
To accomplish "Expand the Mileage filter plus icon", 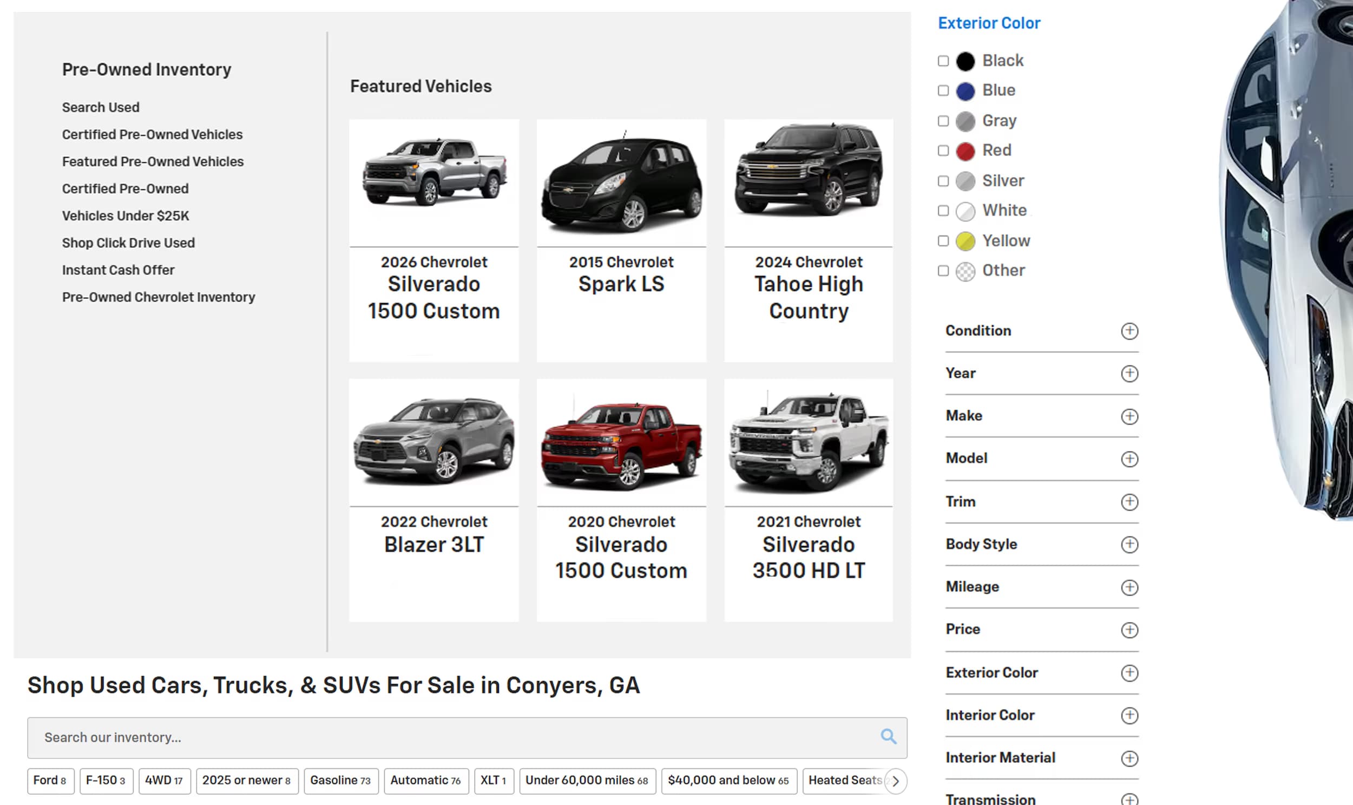I will point(1129,587).
